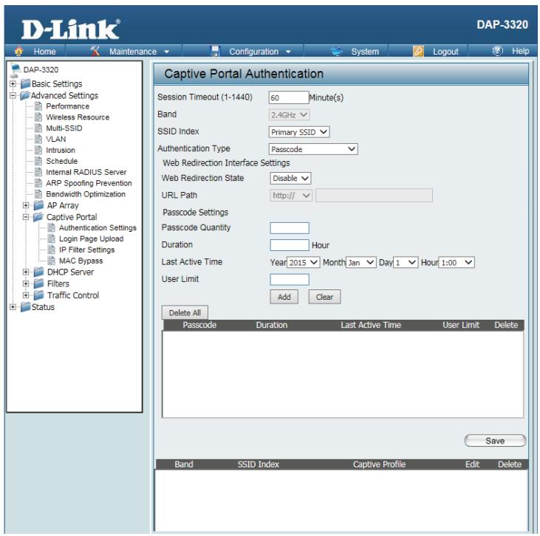Open Help from the top menu
540x536 pixels.
(520, 51)
